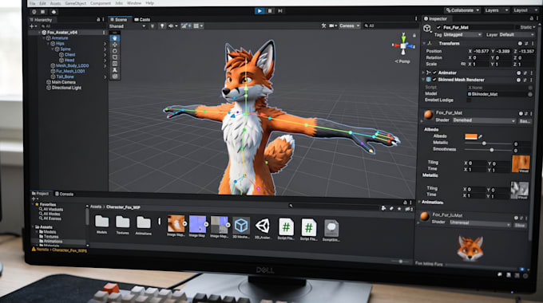This screenshot has height=303, width=543.
Task: Open the scene tools wrench icon
Action: (x=323, y=26)
